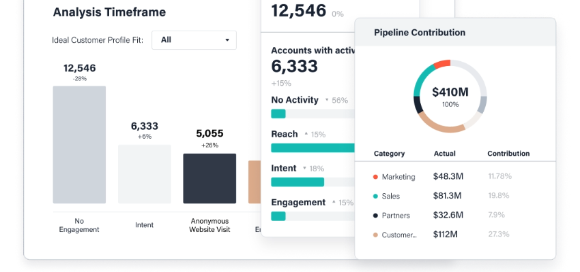This screenshot has width=580, height=272.
Task: Click the teal Sales legend dot
Action: coord(375,196)
